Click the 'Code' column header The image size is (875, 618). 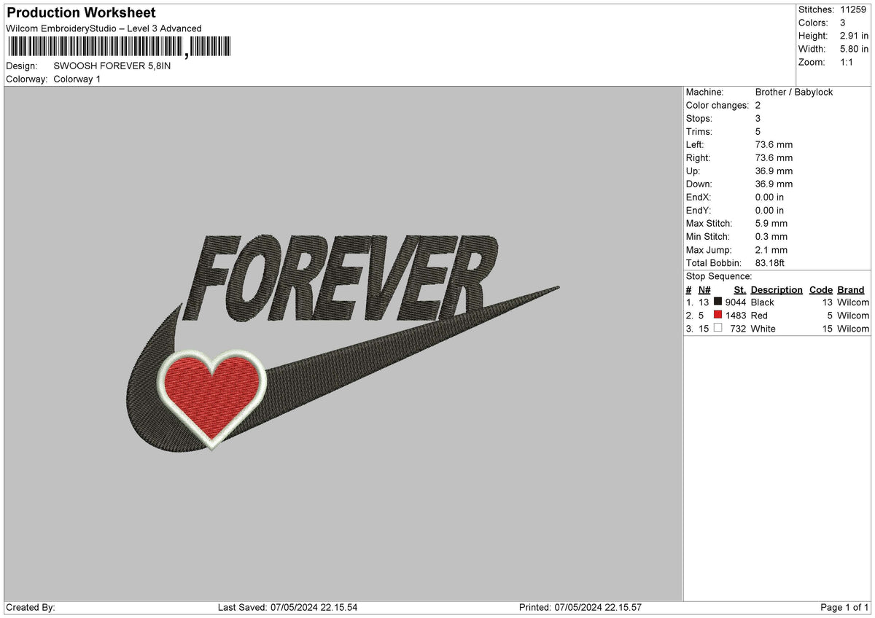[x=821, y=290]
